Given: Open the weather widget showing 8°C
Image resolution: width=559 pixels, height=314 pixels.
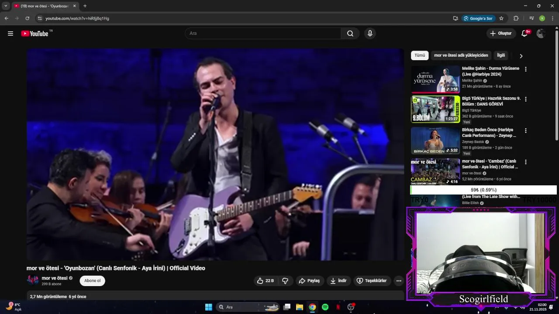Looking at the screenshot, I should (x=13, y=307).
